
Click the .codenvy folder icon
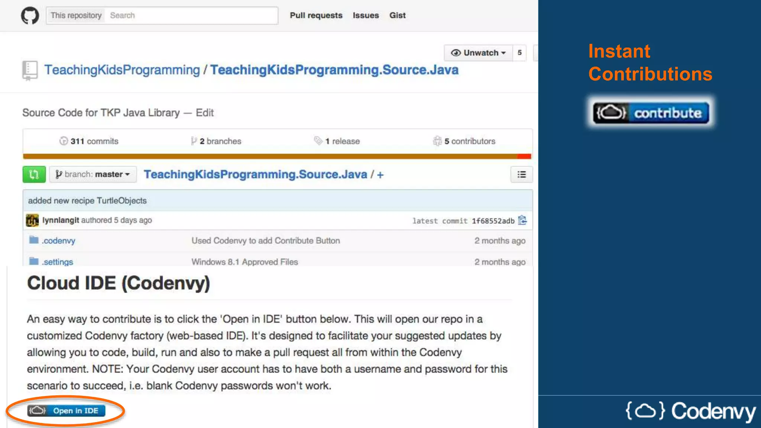tap(34, 240)
